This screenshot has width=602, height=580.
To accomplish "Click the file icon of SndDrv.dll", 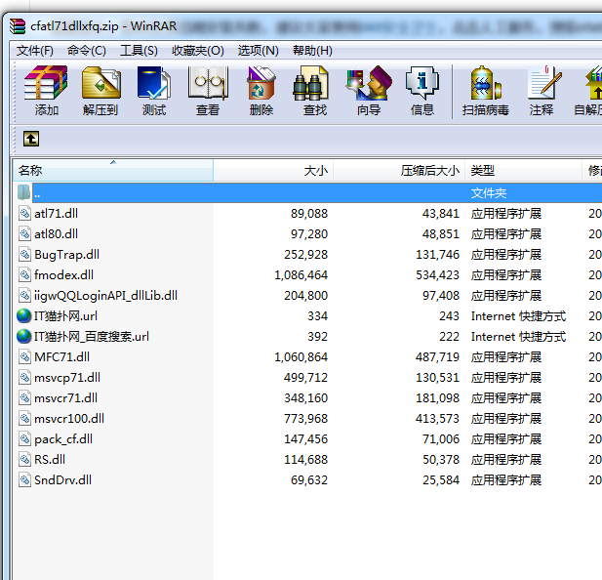I will [x=24, y=479].
